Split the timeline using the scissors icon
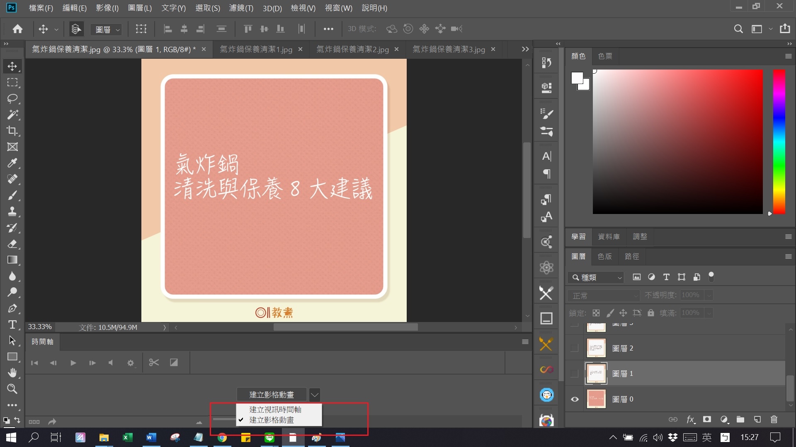 click(x=153, y=362)
